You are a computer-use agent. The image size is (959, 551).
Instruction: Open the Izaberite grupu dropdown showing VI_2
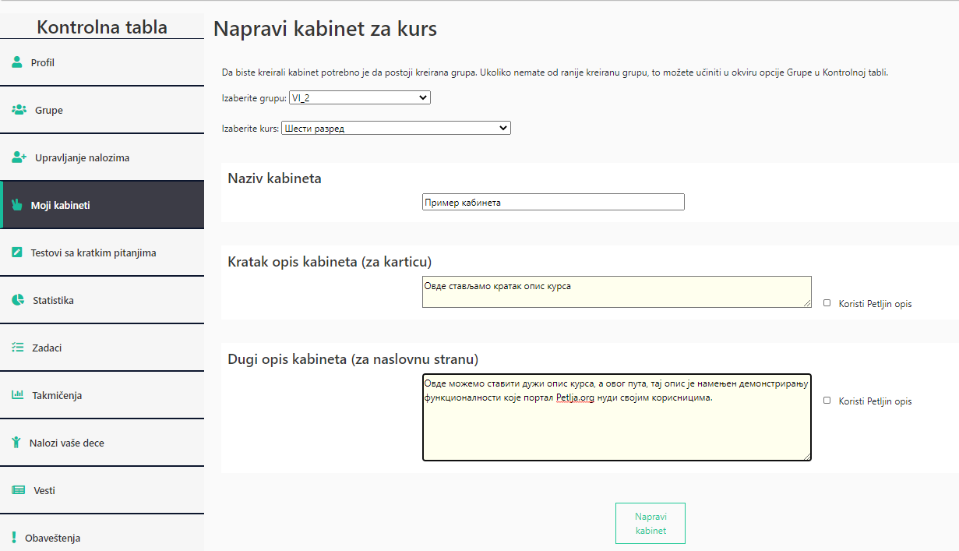coord(359,97)
